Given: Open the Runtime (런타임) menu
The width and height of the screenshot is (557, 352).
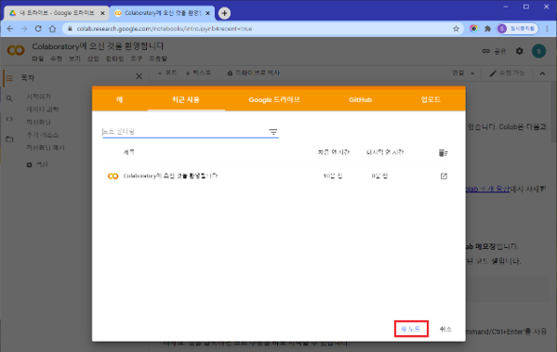Looking at the screenshot, I should point(114,59).
